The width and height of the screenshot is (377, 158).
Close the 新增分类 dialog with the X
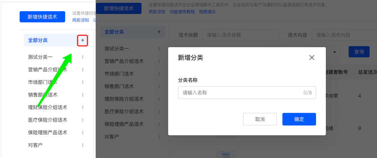(x=312, y=58)
